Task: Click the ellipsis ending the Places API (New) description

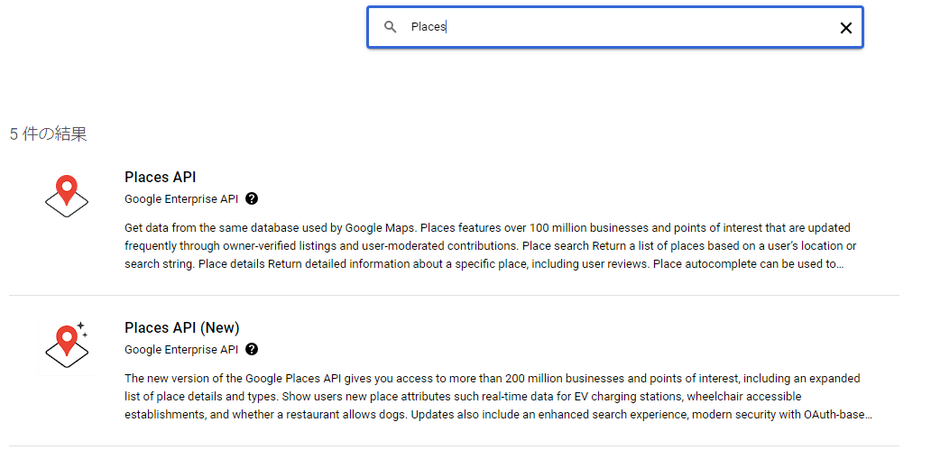Action: [866, 415]
